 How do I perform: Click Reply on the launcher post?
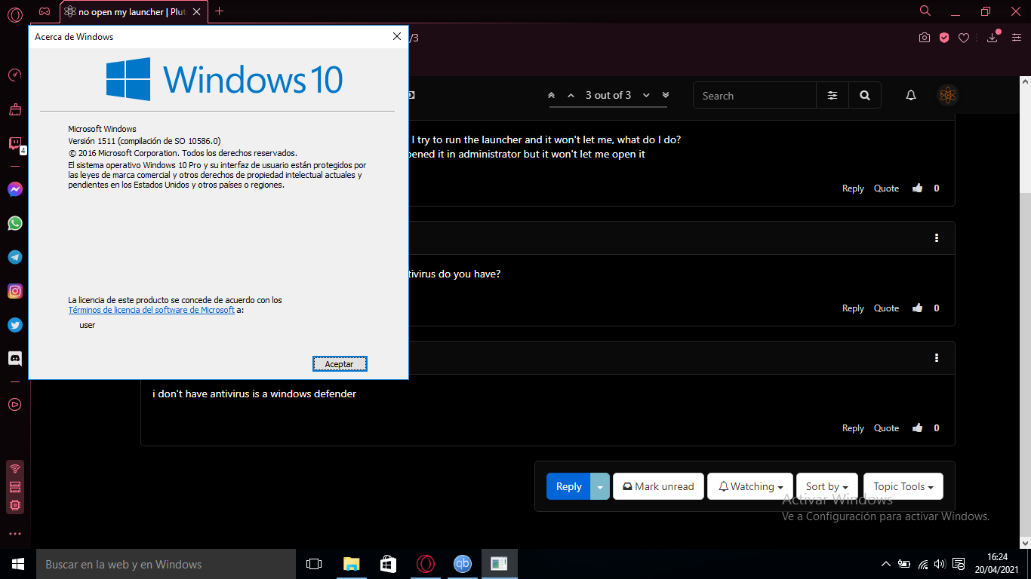coord(853,188)
